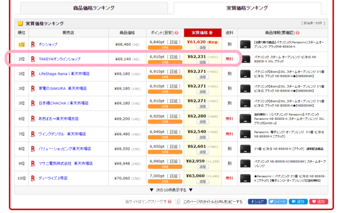Open TAKEYAオンラインショップ store link
This screenshot has width=340, height=213.
click(x=59, y=59)
